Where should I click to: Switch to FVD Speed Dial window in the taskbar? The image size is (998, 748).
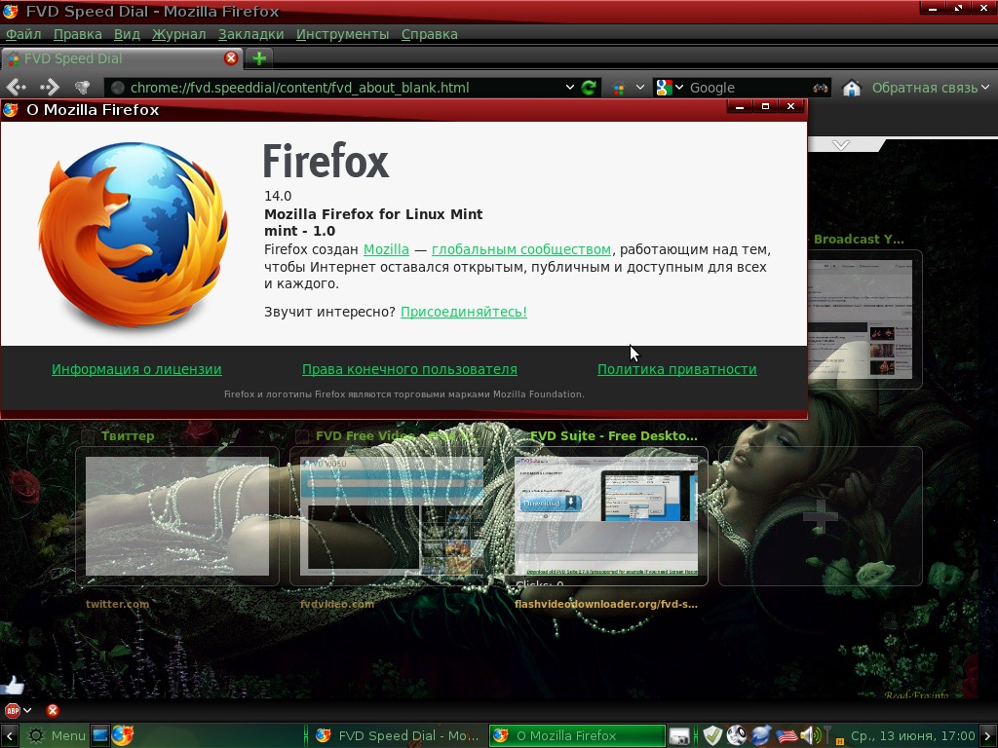click(x=399, y=736)
